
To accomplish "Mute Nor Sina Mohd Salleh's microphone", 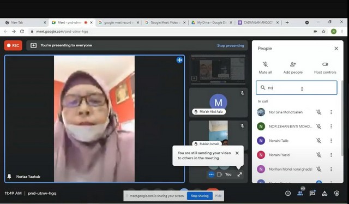I will [318, 112].
